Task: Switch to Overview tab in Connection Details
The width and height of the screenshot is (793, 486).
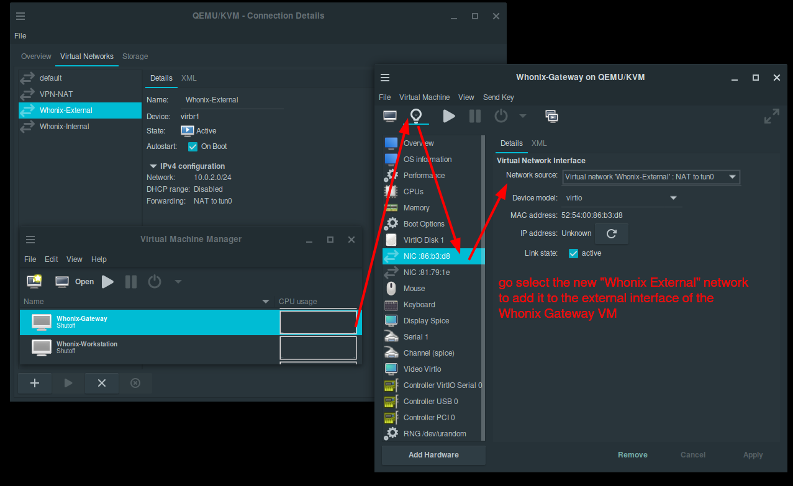Action: (x=36, y=56)
